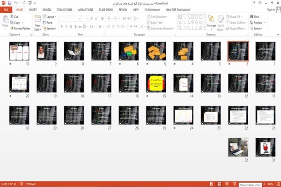Image resolution: width=281 pixels, height=187 pixels.
Task: Switch to the INSERT tab
Action: [x=33, y=10]
